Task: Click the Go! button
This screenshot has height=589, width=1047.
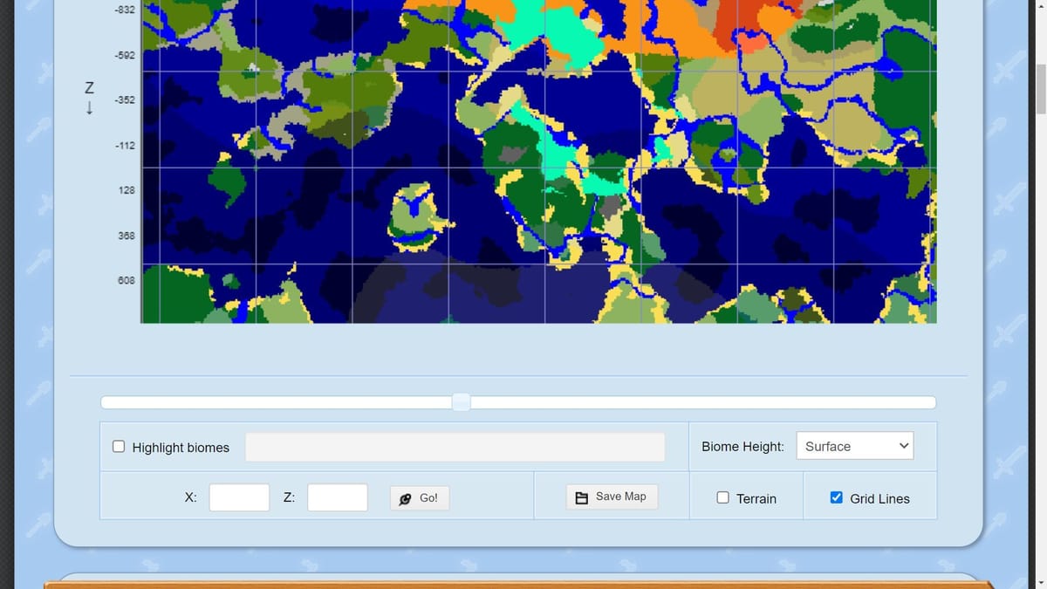Action: 420,497
